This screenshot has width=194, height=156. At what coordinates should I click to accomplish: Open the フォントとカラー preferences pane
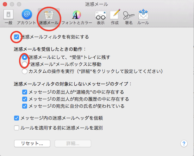click(x=77, y=18)
